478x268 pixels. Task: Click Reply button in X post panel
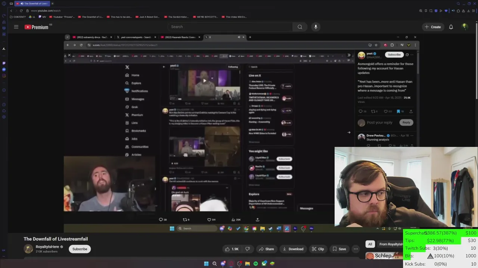pyautogui.click(x=406, y=122)
